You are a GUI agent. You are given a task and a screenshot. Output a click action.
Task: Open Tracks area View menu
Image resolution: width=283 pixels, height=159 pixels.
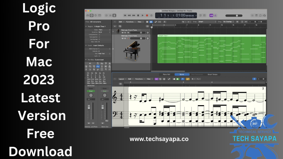pos(140,22)
